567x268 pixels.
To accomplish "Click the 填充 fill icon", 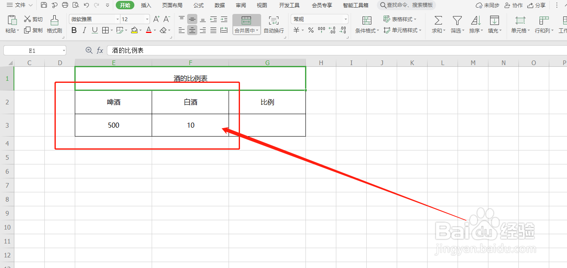I will (494, 20).
